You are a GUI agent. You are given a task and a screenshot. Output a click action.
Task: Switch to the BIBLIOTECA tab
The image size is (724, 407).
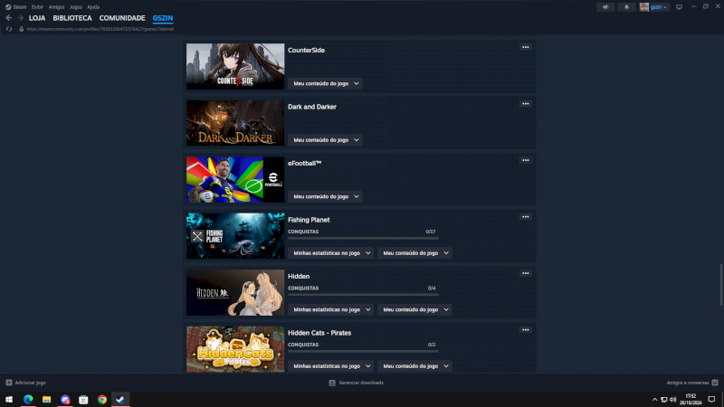coord(72,18)
